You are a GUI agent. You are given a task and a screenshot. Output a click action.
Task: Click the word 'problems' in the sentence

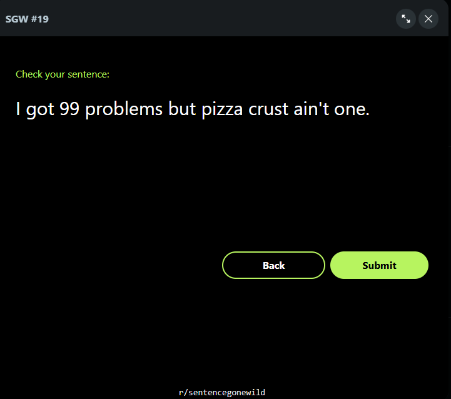pyautogui.click(x=124, y=109)
